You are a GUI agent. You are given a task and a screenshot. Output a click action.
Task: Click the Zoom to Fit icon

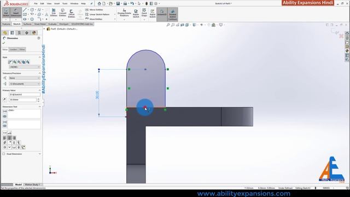pos(168,25)
